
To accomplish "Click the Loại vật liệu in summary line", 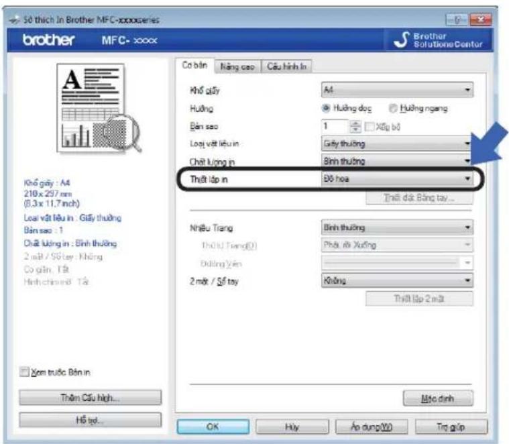I will [72, 218].
